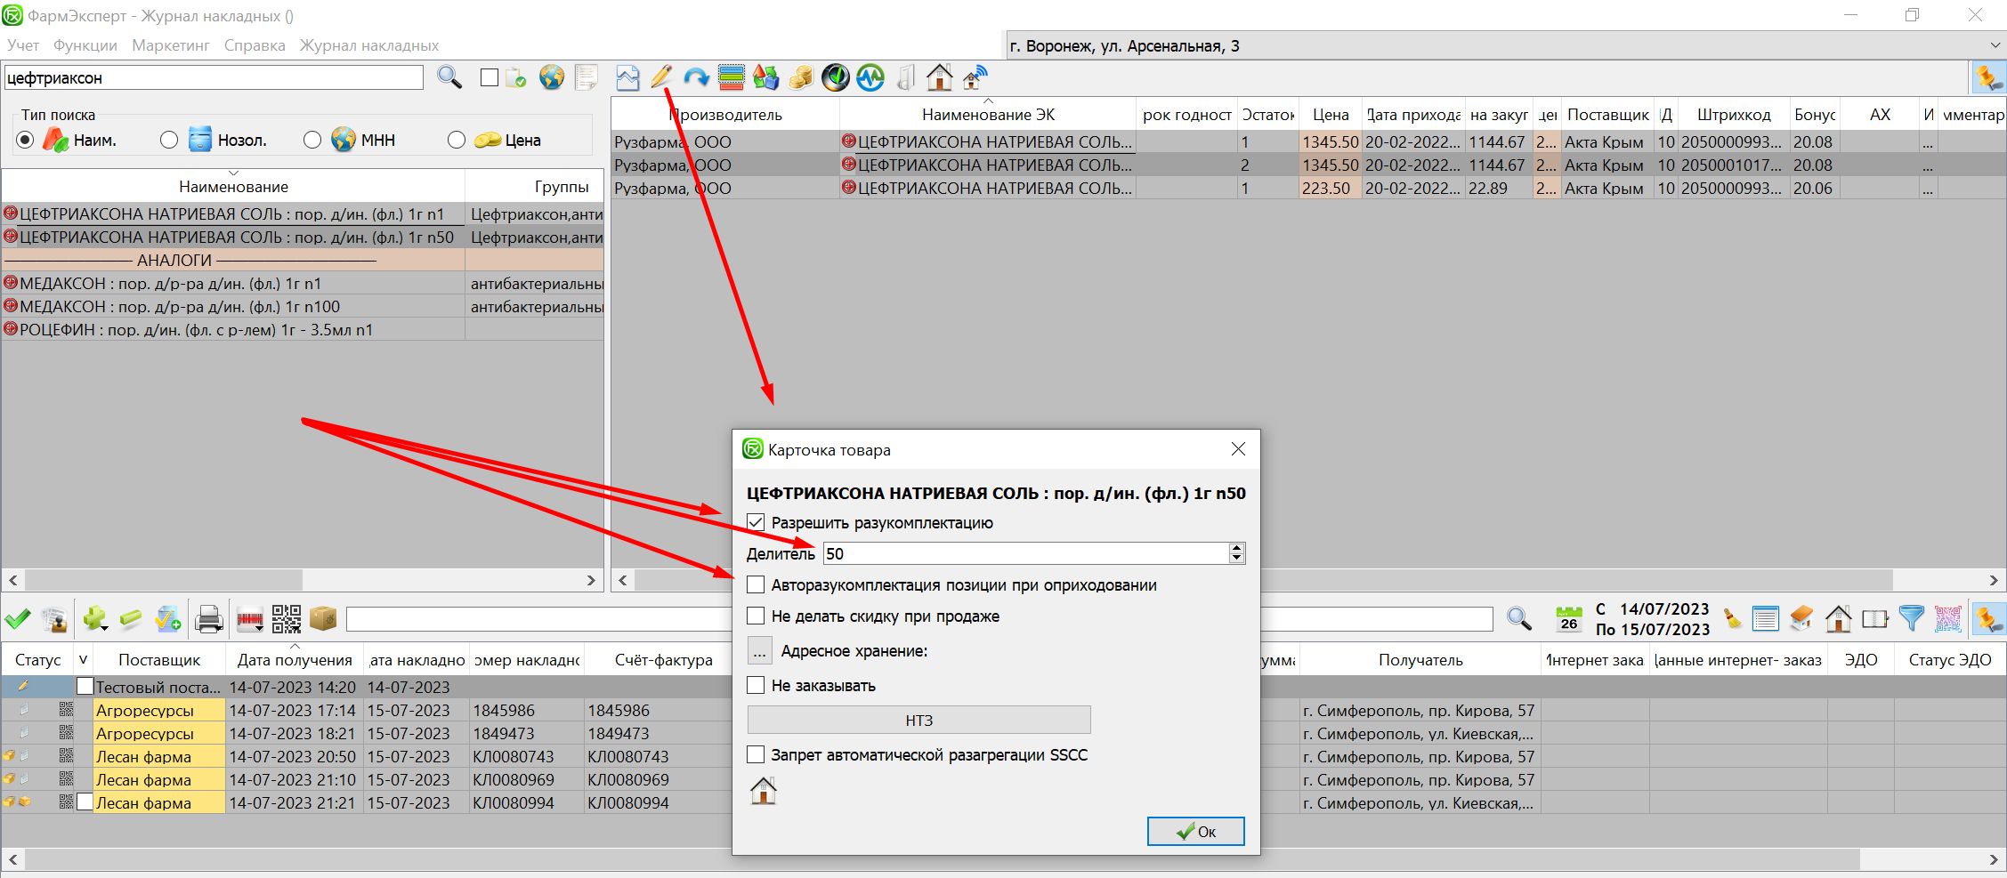Enable Не делать скидку при продаже
Image resolution: width=2007 pixels, height=878 pixels.
[x=756, y=616]
